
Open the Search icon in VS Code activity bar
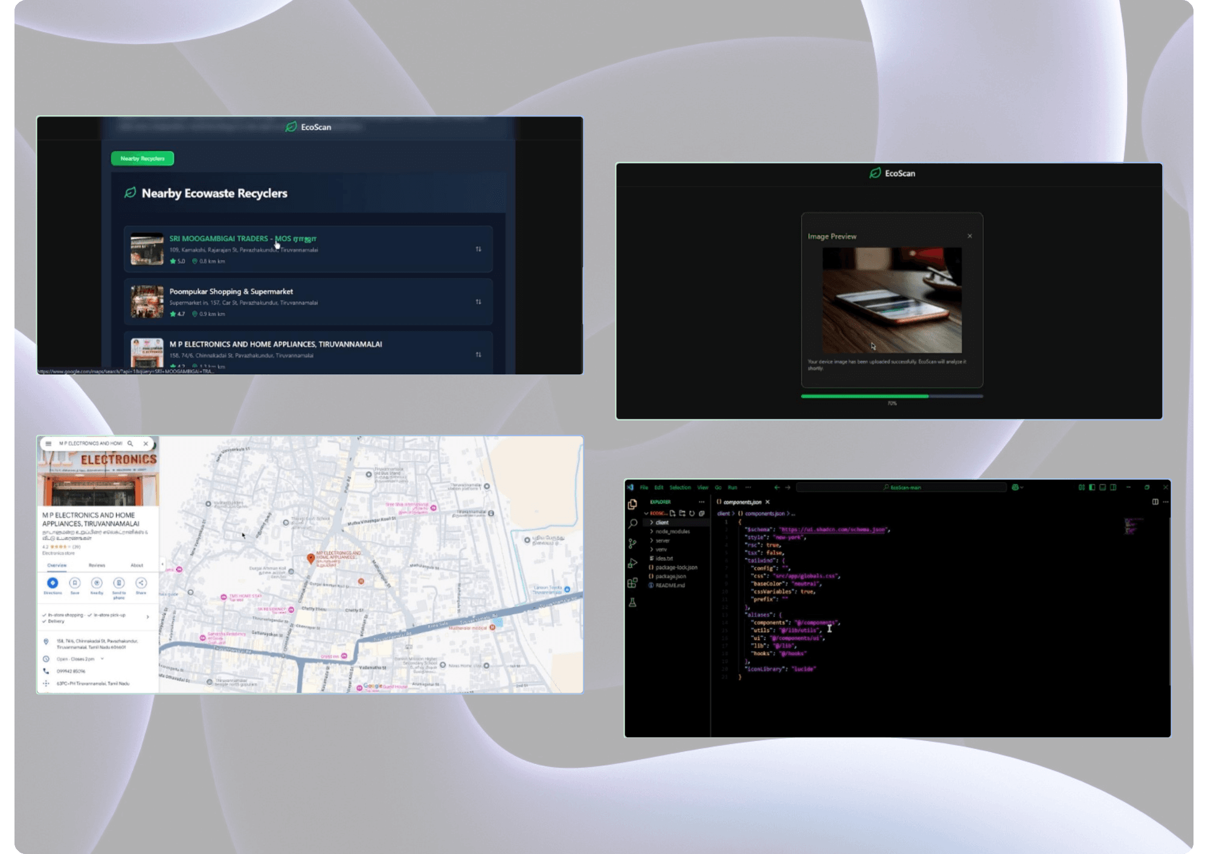tap(632, 524)
